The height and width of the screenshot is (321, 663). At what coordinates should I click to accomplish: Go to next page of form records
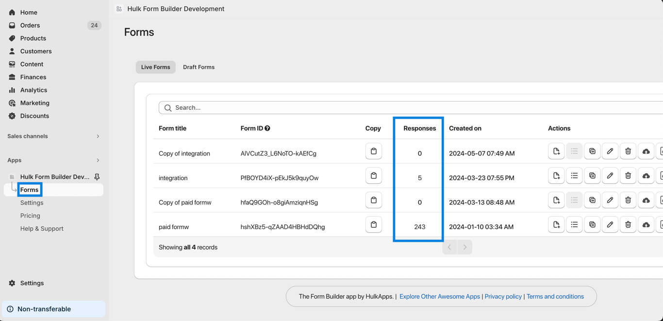(x=464, y=247)
